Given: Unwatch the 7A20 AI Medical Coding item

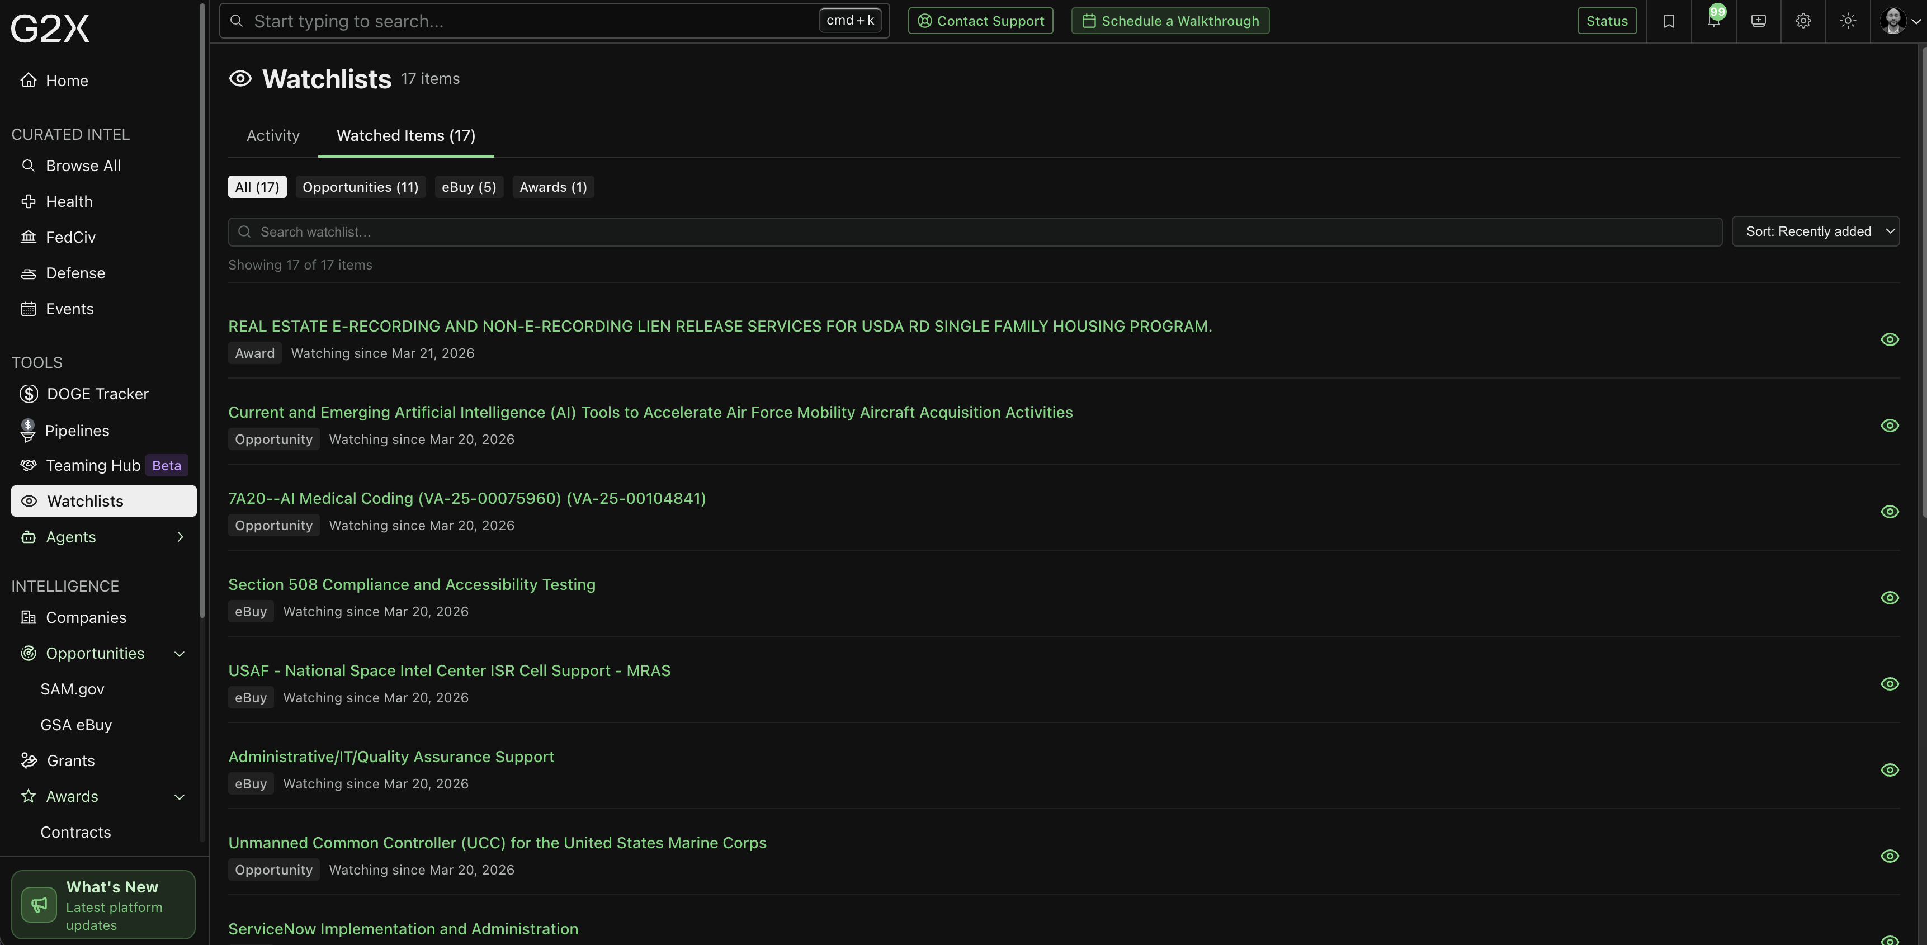Looking at the screenshot, I should 1890,512.
